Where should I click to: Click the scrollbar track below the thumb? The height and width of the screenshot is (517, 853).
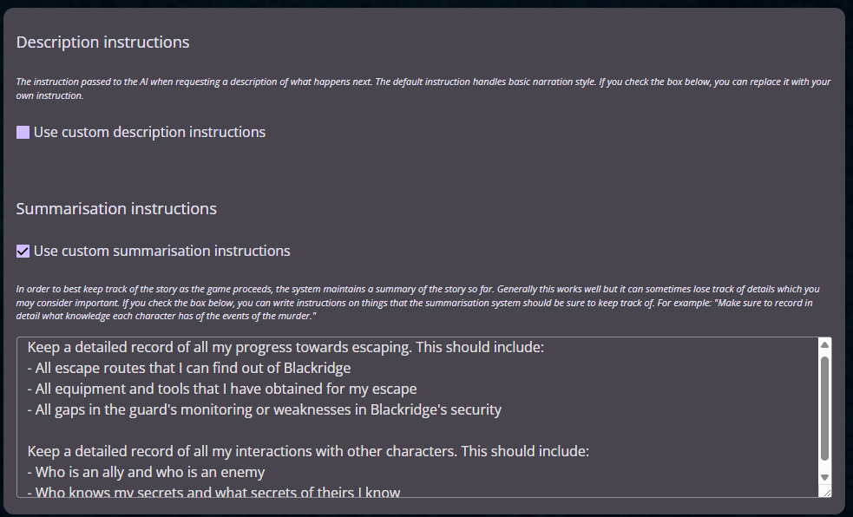tap(824, 467)
